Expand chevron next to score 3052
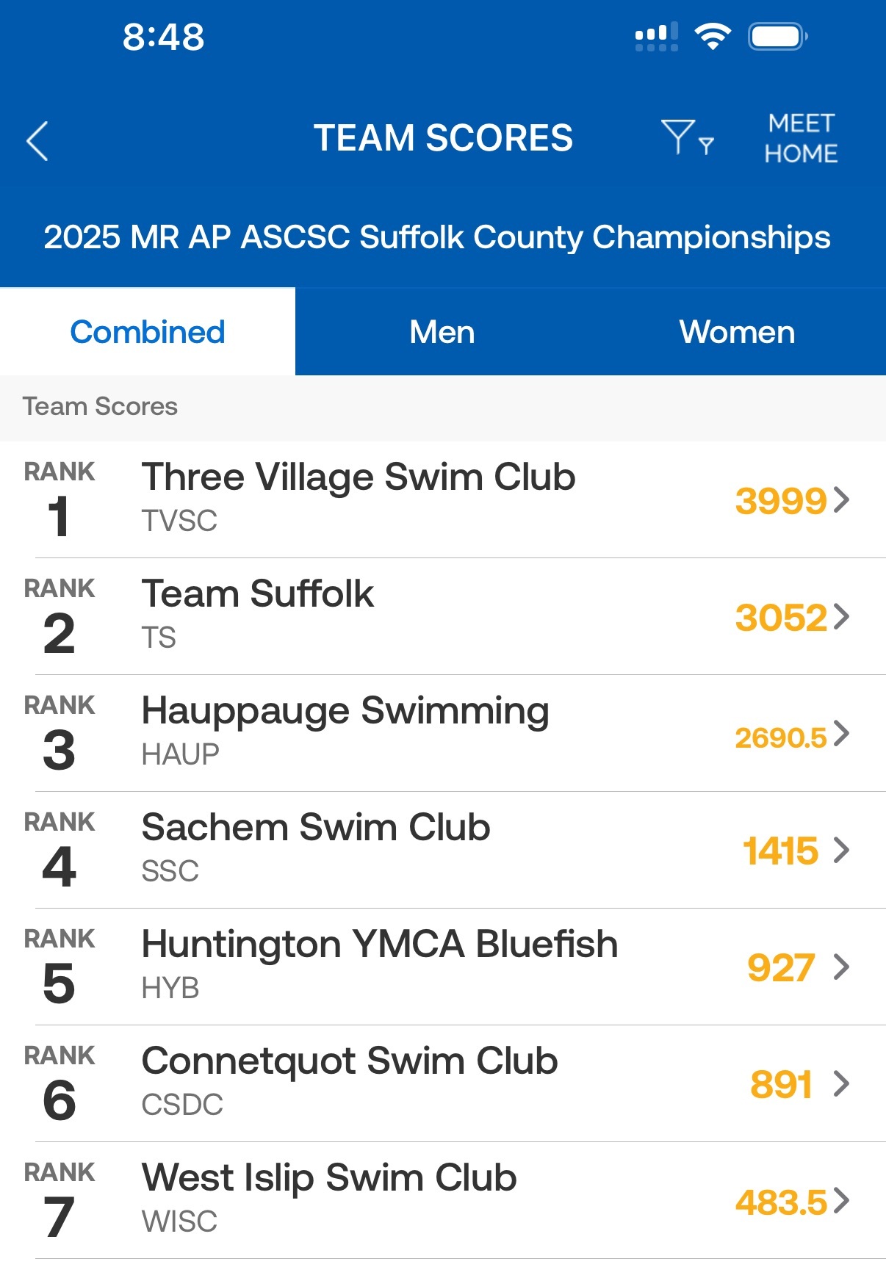 tap(842, 616)
